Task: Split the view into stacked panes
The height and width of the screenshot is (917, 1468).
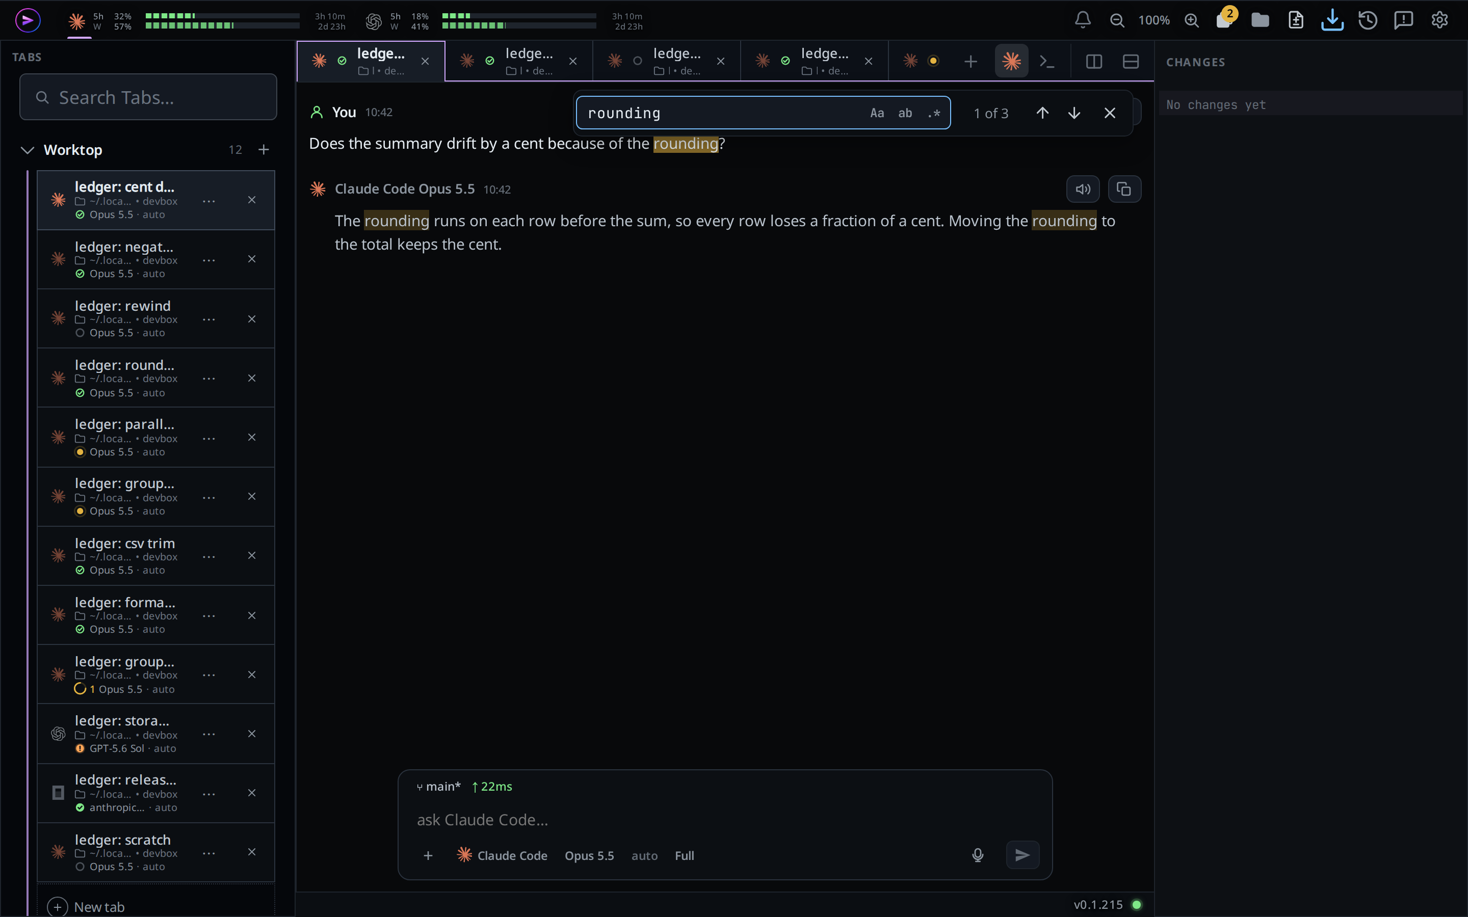Action: (1131, 61)
